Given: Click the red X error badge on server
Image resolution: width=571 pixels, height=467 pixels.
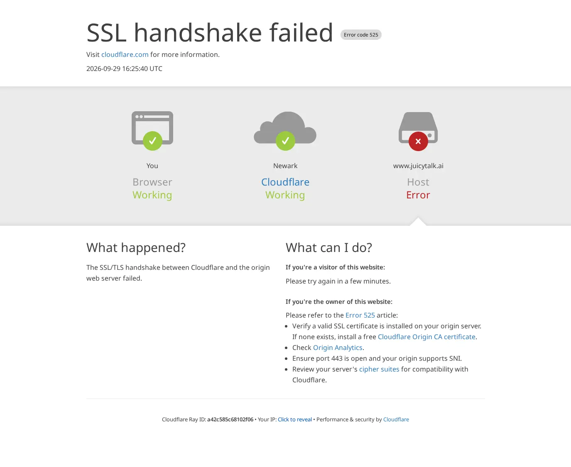Looking at the screenshot, I should (x=418, y=141).
